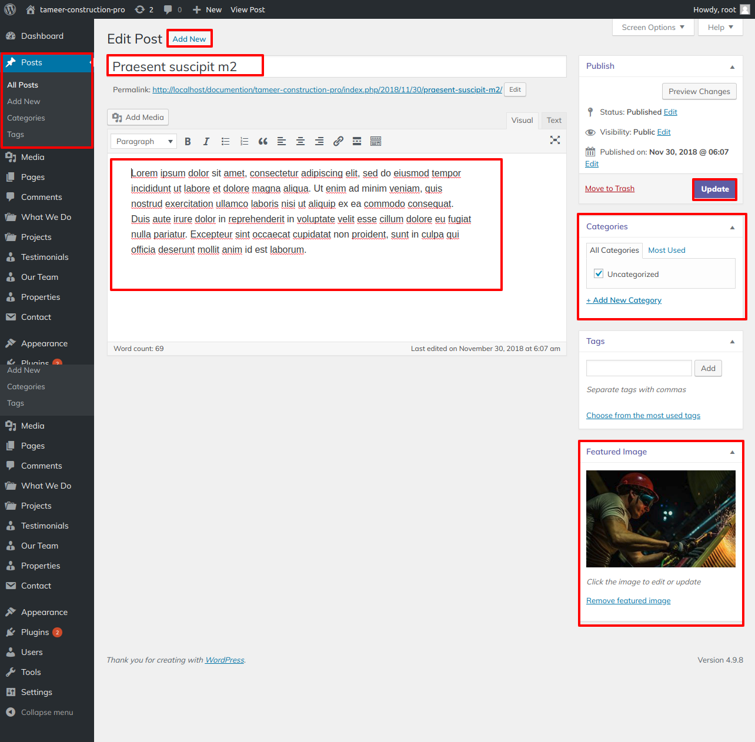Image resolution: width=755 pixels, height=742 pixels.
Task: Toggle italic formatting
Action: [206, 141]
